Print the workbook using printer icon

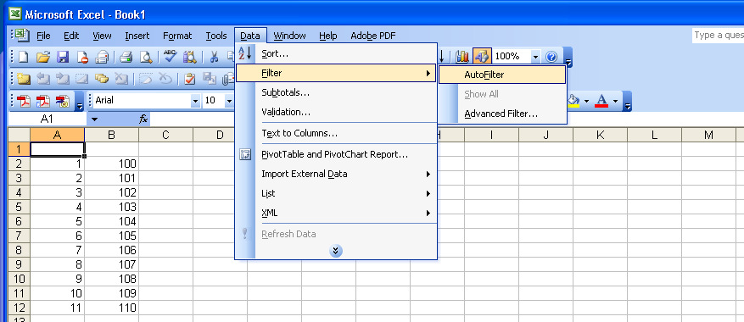126,57
